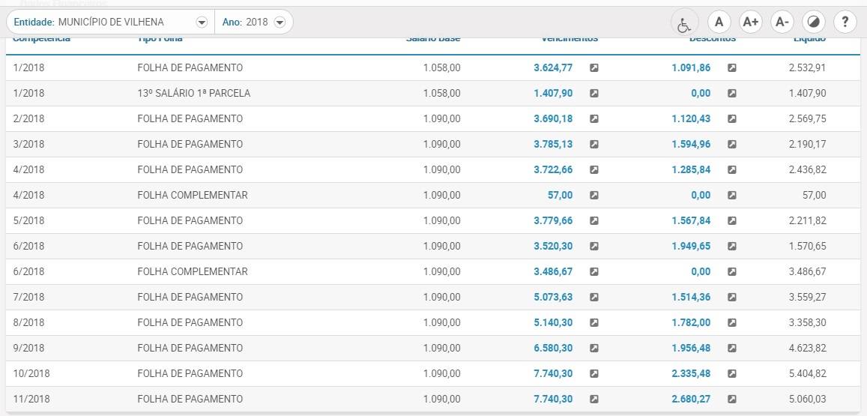Screen dimensions: 867x416
Task: Open descontos details icon for 1.120,43
Action: [731, 119]
